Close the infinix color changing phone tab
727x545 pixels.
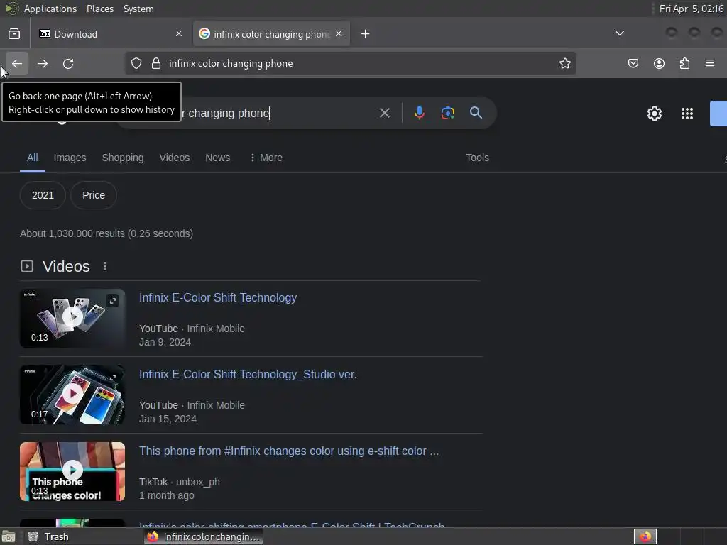[339, 33]
